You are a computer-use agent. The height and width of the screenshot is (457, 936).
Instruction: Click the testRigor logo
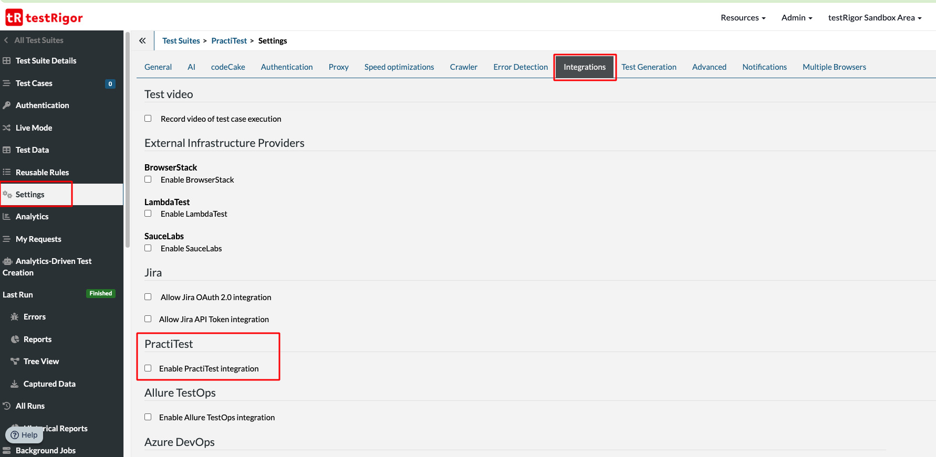click(44, 18)
